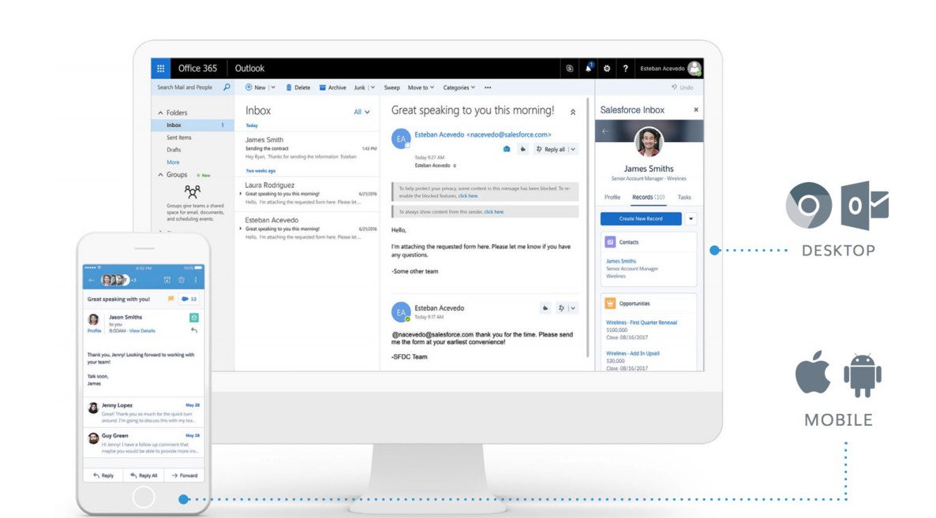Tap the green icon beside Jason Smiths

194,318
